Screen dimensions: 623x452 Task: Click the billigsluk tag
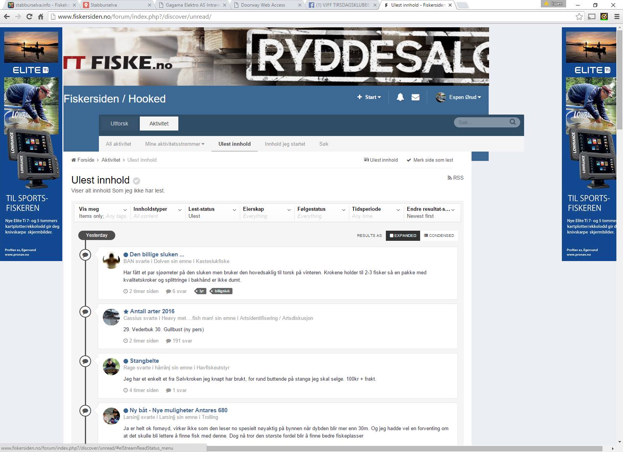tap(221, 291)
